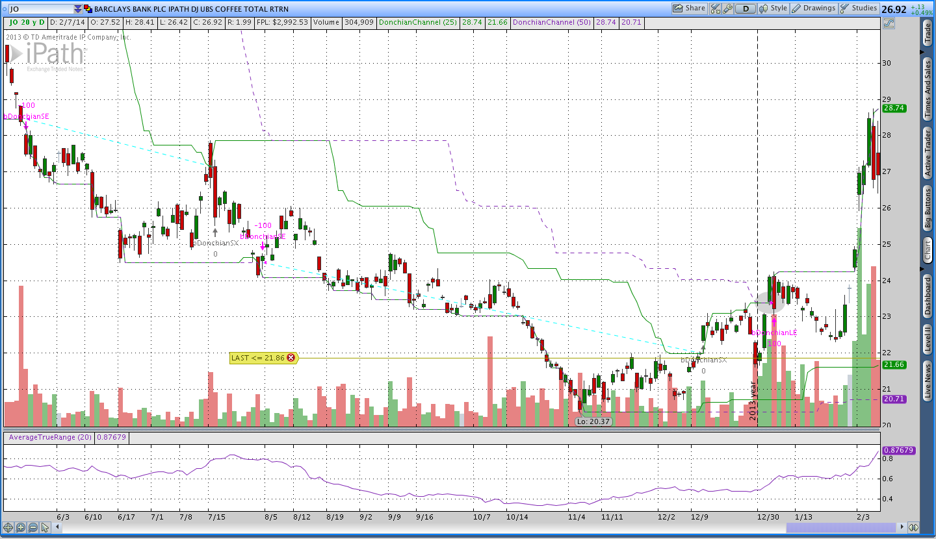Click the 26.92 last price at top right
This screenshot has width=936, height=539.
coord(894,9)
